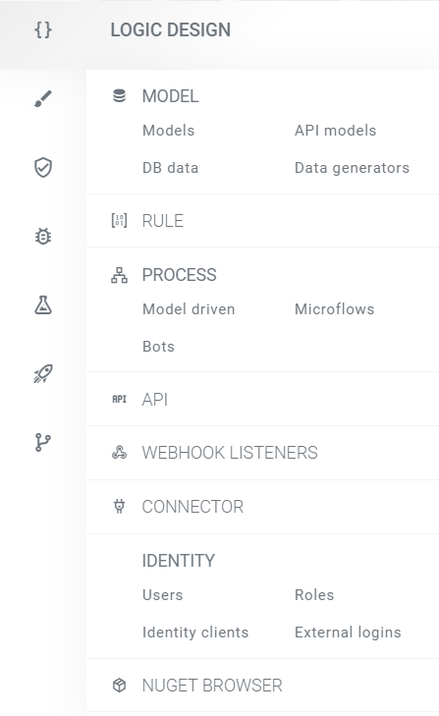The width and height of the screenshot is (439, 716).
Task: Click the database icon next to MODEL
Action: [x=119, y=96]
